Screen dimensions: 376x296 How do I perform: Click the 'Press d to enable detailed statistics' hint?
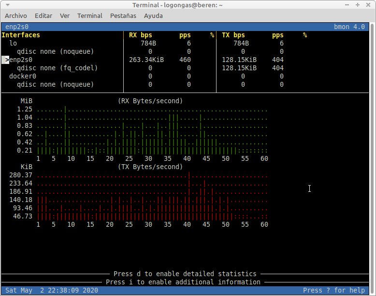[x=185, y=274]
